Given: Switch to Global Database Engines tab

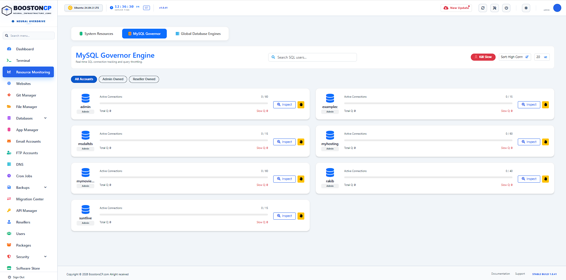Looking at the screenshot, I should 198,34.
